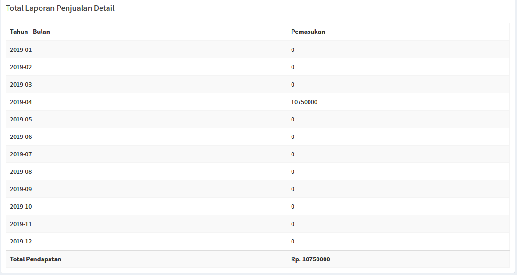Image resolution: width=517 pixels, height=275 pixels.
Task: Click the zero income value for 2019-12
Action: point(293,242)
